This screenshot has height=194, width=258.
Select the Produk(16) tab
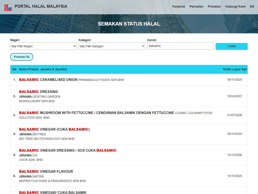pyautogui.click(x=21, y=57)
